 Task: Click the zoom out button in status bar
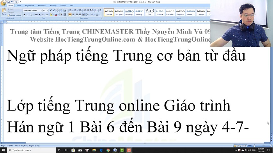tap(254, 146)
